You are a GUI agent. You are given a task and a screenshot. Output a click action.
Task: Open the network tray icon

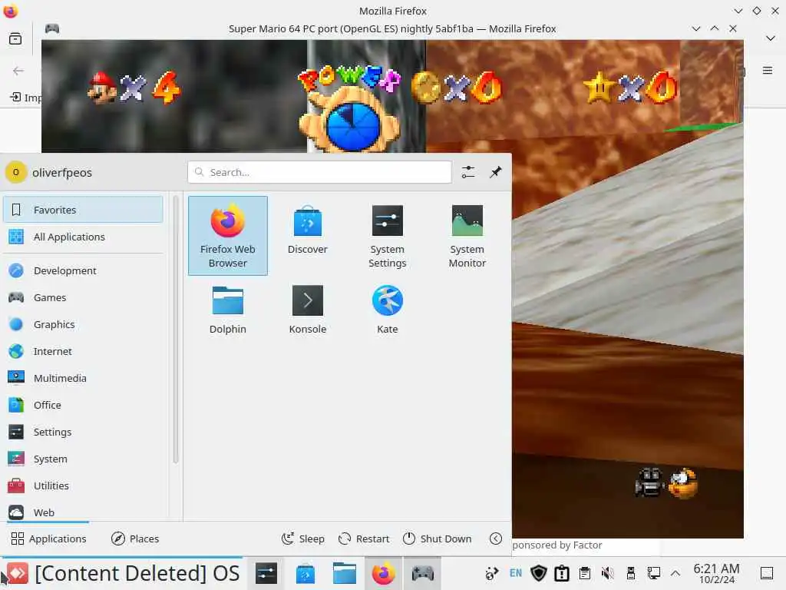[x=653, y=573]
